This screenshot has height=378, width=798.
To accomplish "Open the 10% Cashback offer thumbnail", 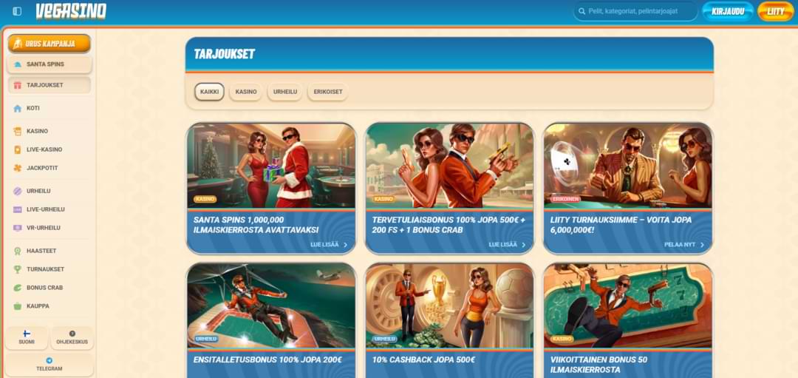I will (x=449, y=306).
